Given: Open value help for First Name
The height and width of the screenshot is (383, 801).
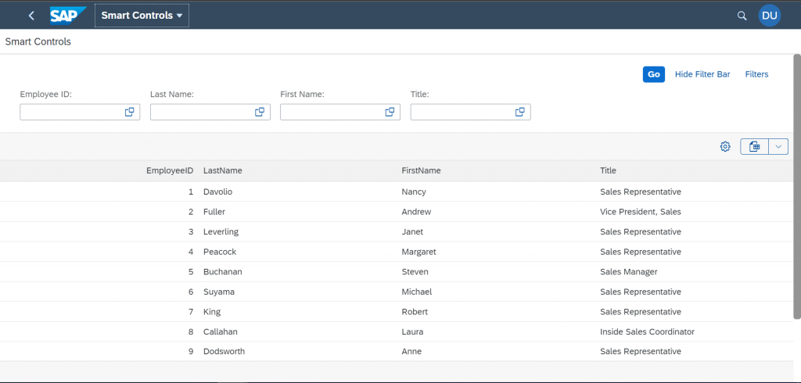Looking at the screenshot, I should click(x=390, y=113).
